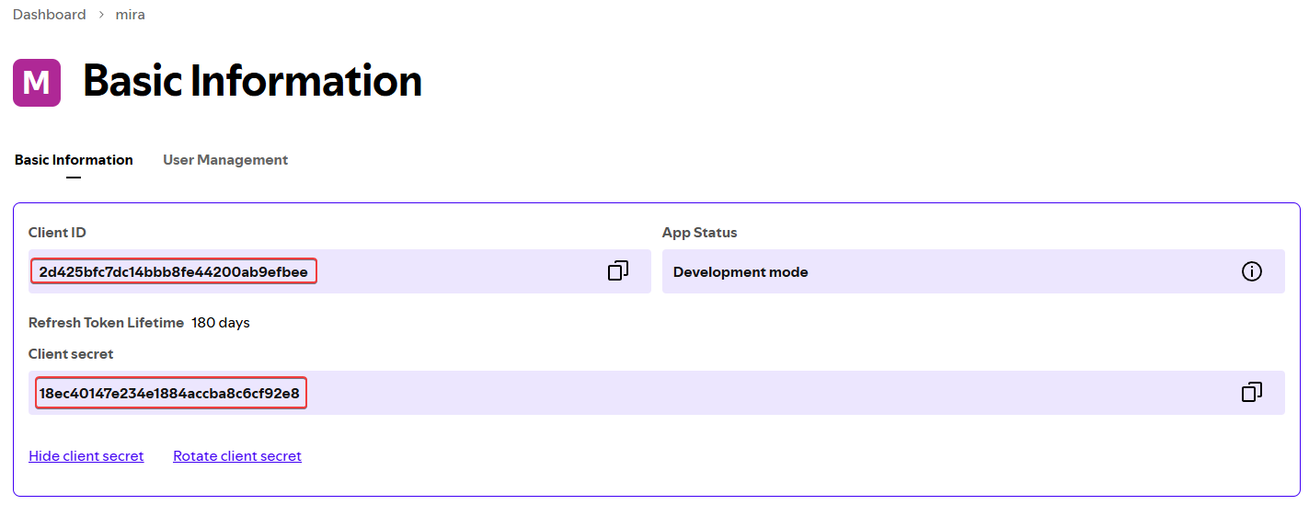
Task: Copy the Client ID value
Action: 618,270
